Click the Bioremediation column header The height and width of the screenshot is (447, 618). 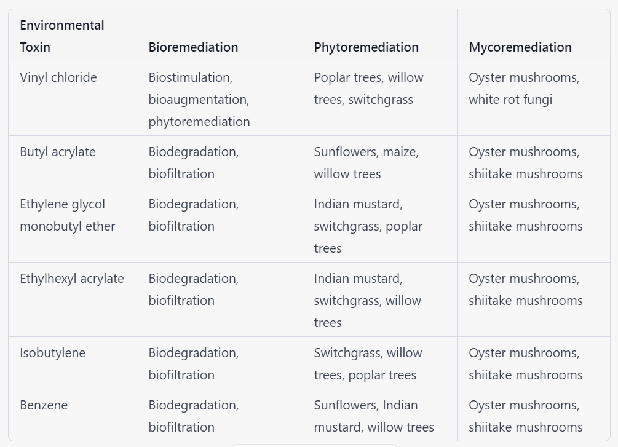[220, 36]
